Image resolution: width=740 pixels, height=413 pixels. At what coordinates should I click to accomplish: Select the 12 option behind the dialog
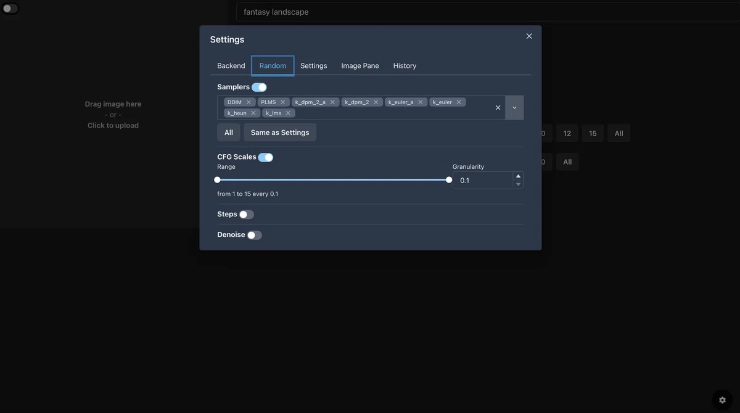click(567, 133)
